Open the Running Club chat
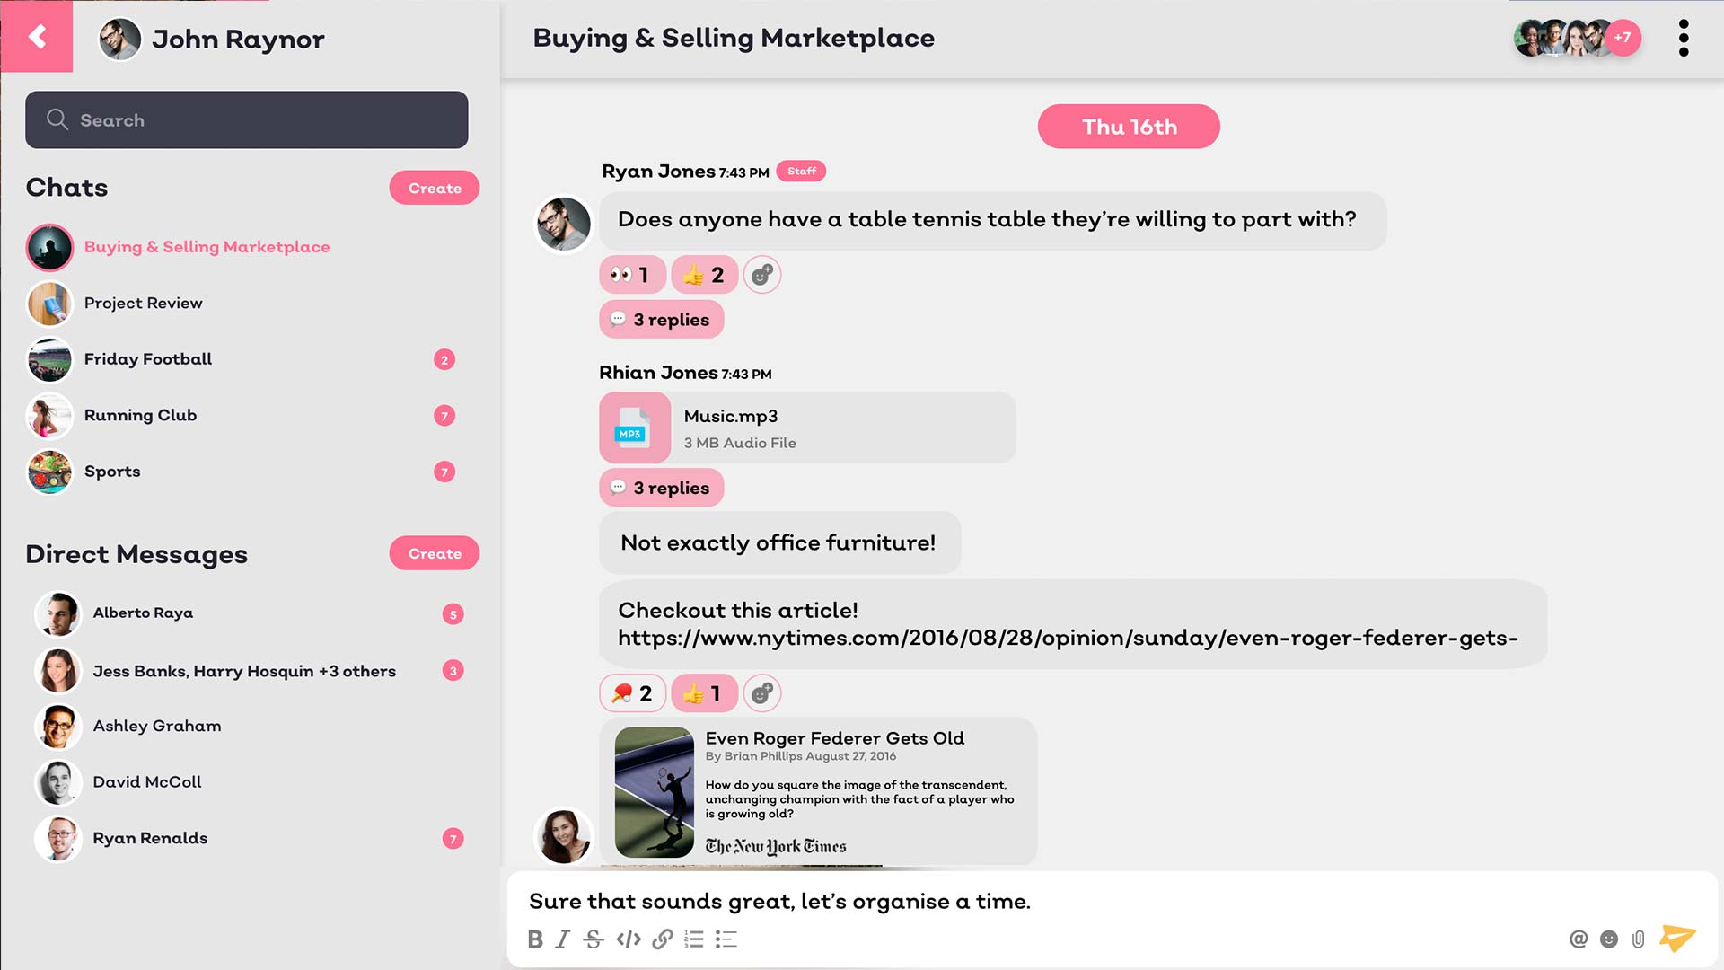This screenshot has width=1724, height=970. [x=140, y=416]
